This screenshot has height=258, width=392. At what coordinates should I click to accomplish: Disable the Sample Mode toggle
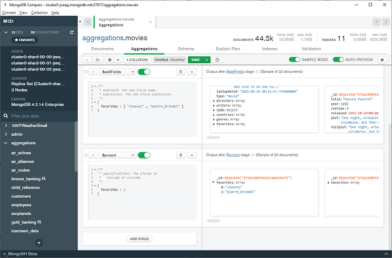pos(294,60)
